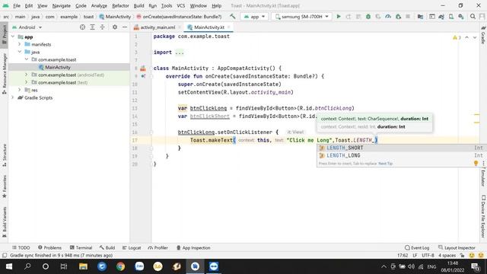Open the Event Log
The height and width of the screenshot is (274, 487).
(417, 247)
